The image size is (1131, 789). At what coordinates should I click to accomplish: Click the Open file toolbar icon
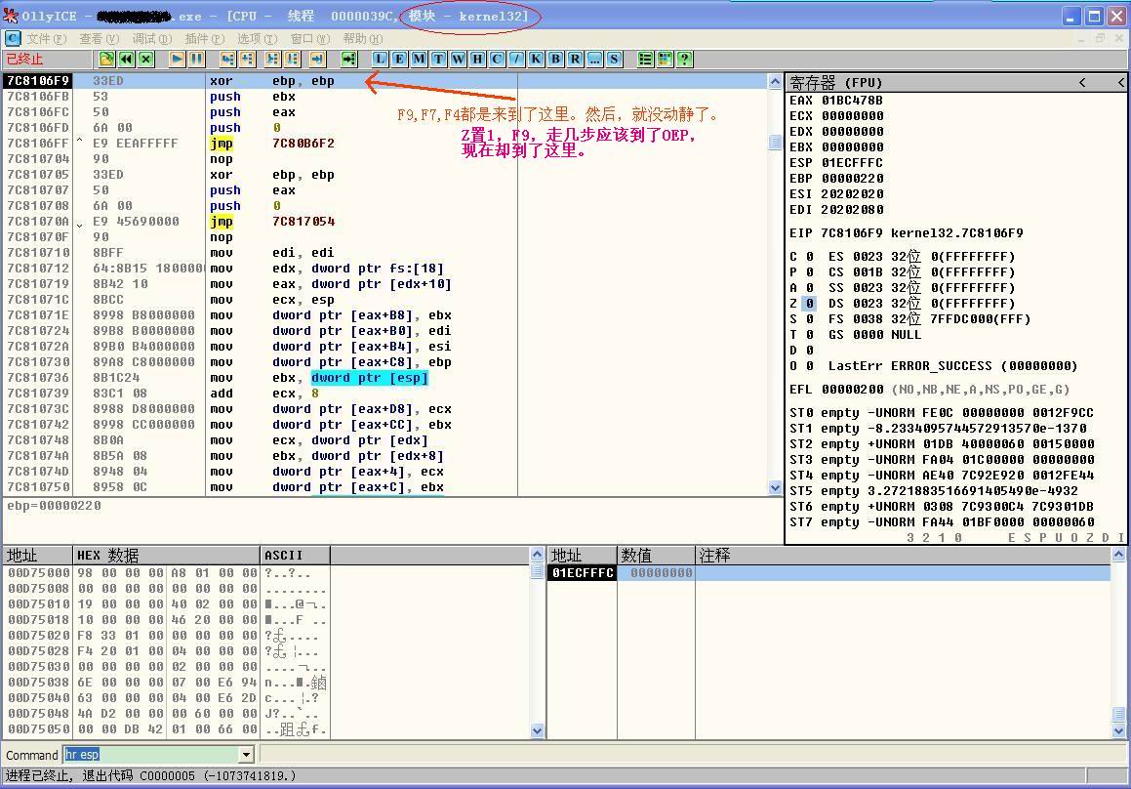click(107, 59)
